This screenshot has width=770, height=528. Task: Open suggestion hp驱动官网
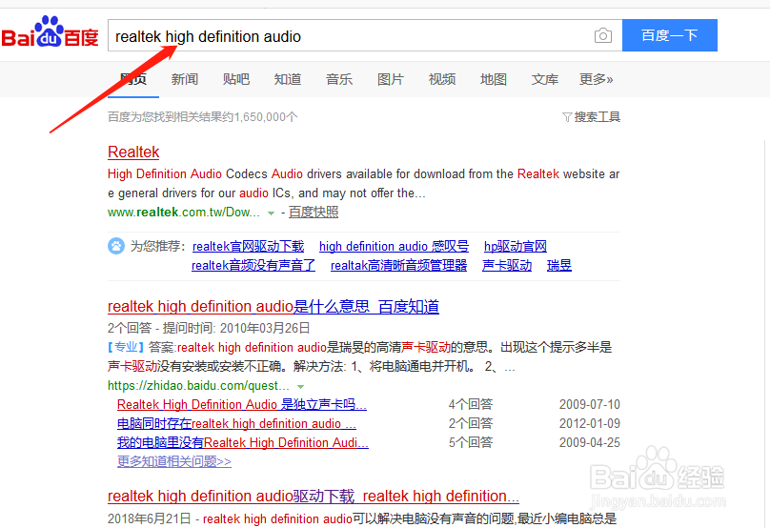pyautogui.click(x=516, y=246)
